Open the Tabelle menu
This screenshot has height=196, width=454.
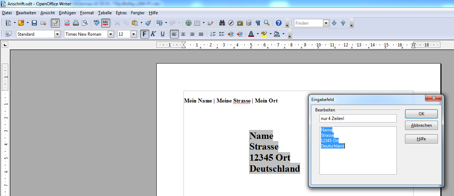(105, 13)
